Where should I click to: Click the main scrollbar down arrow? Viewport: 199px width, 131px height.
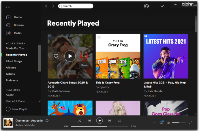tap(196, 114)
